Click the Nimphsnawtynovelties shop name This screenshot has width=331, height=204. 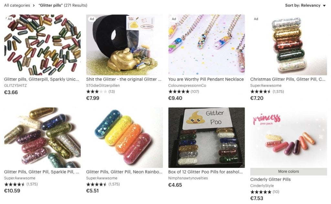point(188,178)
